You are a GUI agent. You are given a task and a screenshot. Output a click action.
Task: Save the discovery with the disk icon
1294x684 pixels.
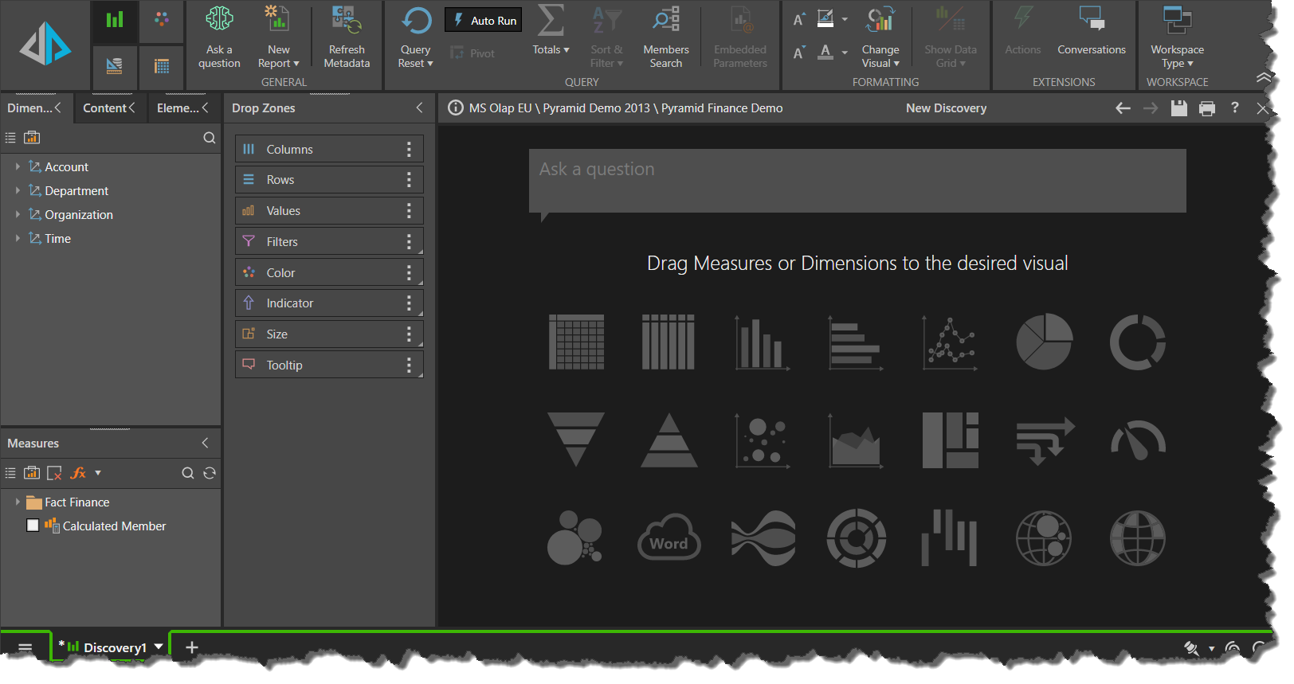tap(1178, 108)
